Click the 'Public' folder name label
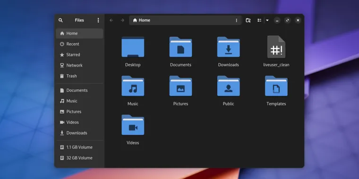359x179 pixels. tap(229, 104)
